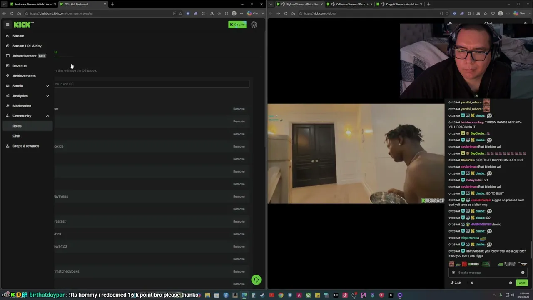Remove the OG user ending in 'reatest'
The height and width of the screenshot is (300, 533).
239,221
